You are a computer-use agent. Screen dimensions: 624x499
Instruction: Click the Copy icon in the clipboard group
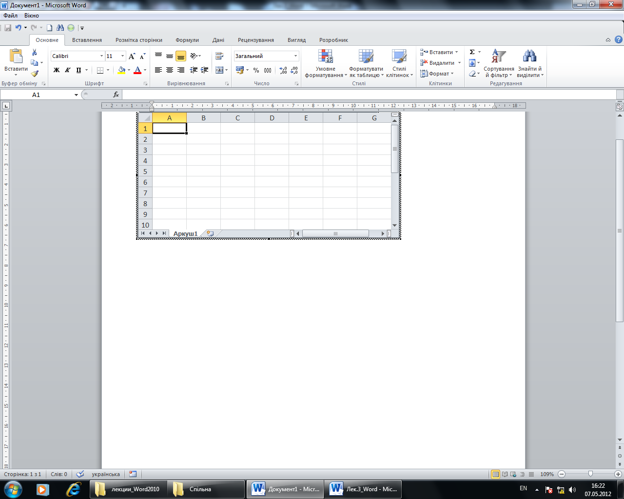pos(34,63)
